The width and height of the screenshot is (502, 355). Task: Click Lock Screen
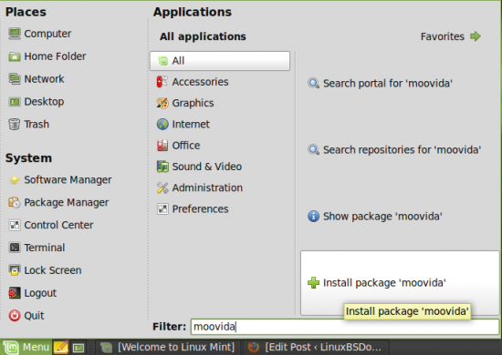pos(45,270)
